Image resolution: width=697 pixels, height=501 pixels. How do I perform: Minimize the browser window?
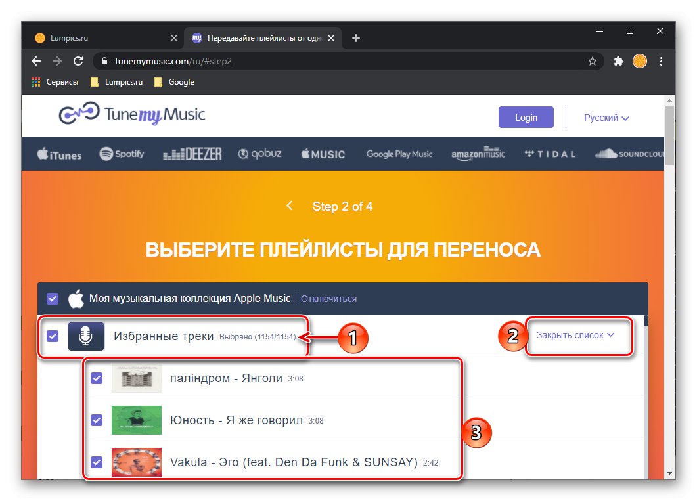[600, 31]
